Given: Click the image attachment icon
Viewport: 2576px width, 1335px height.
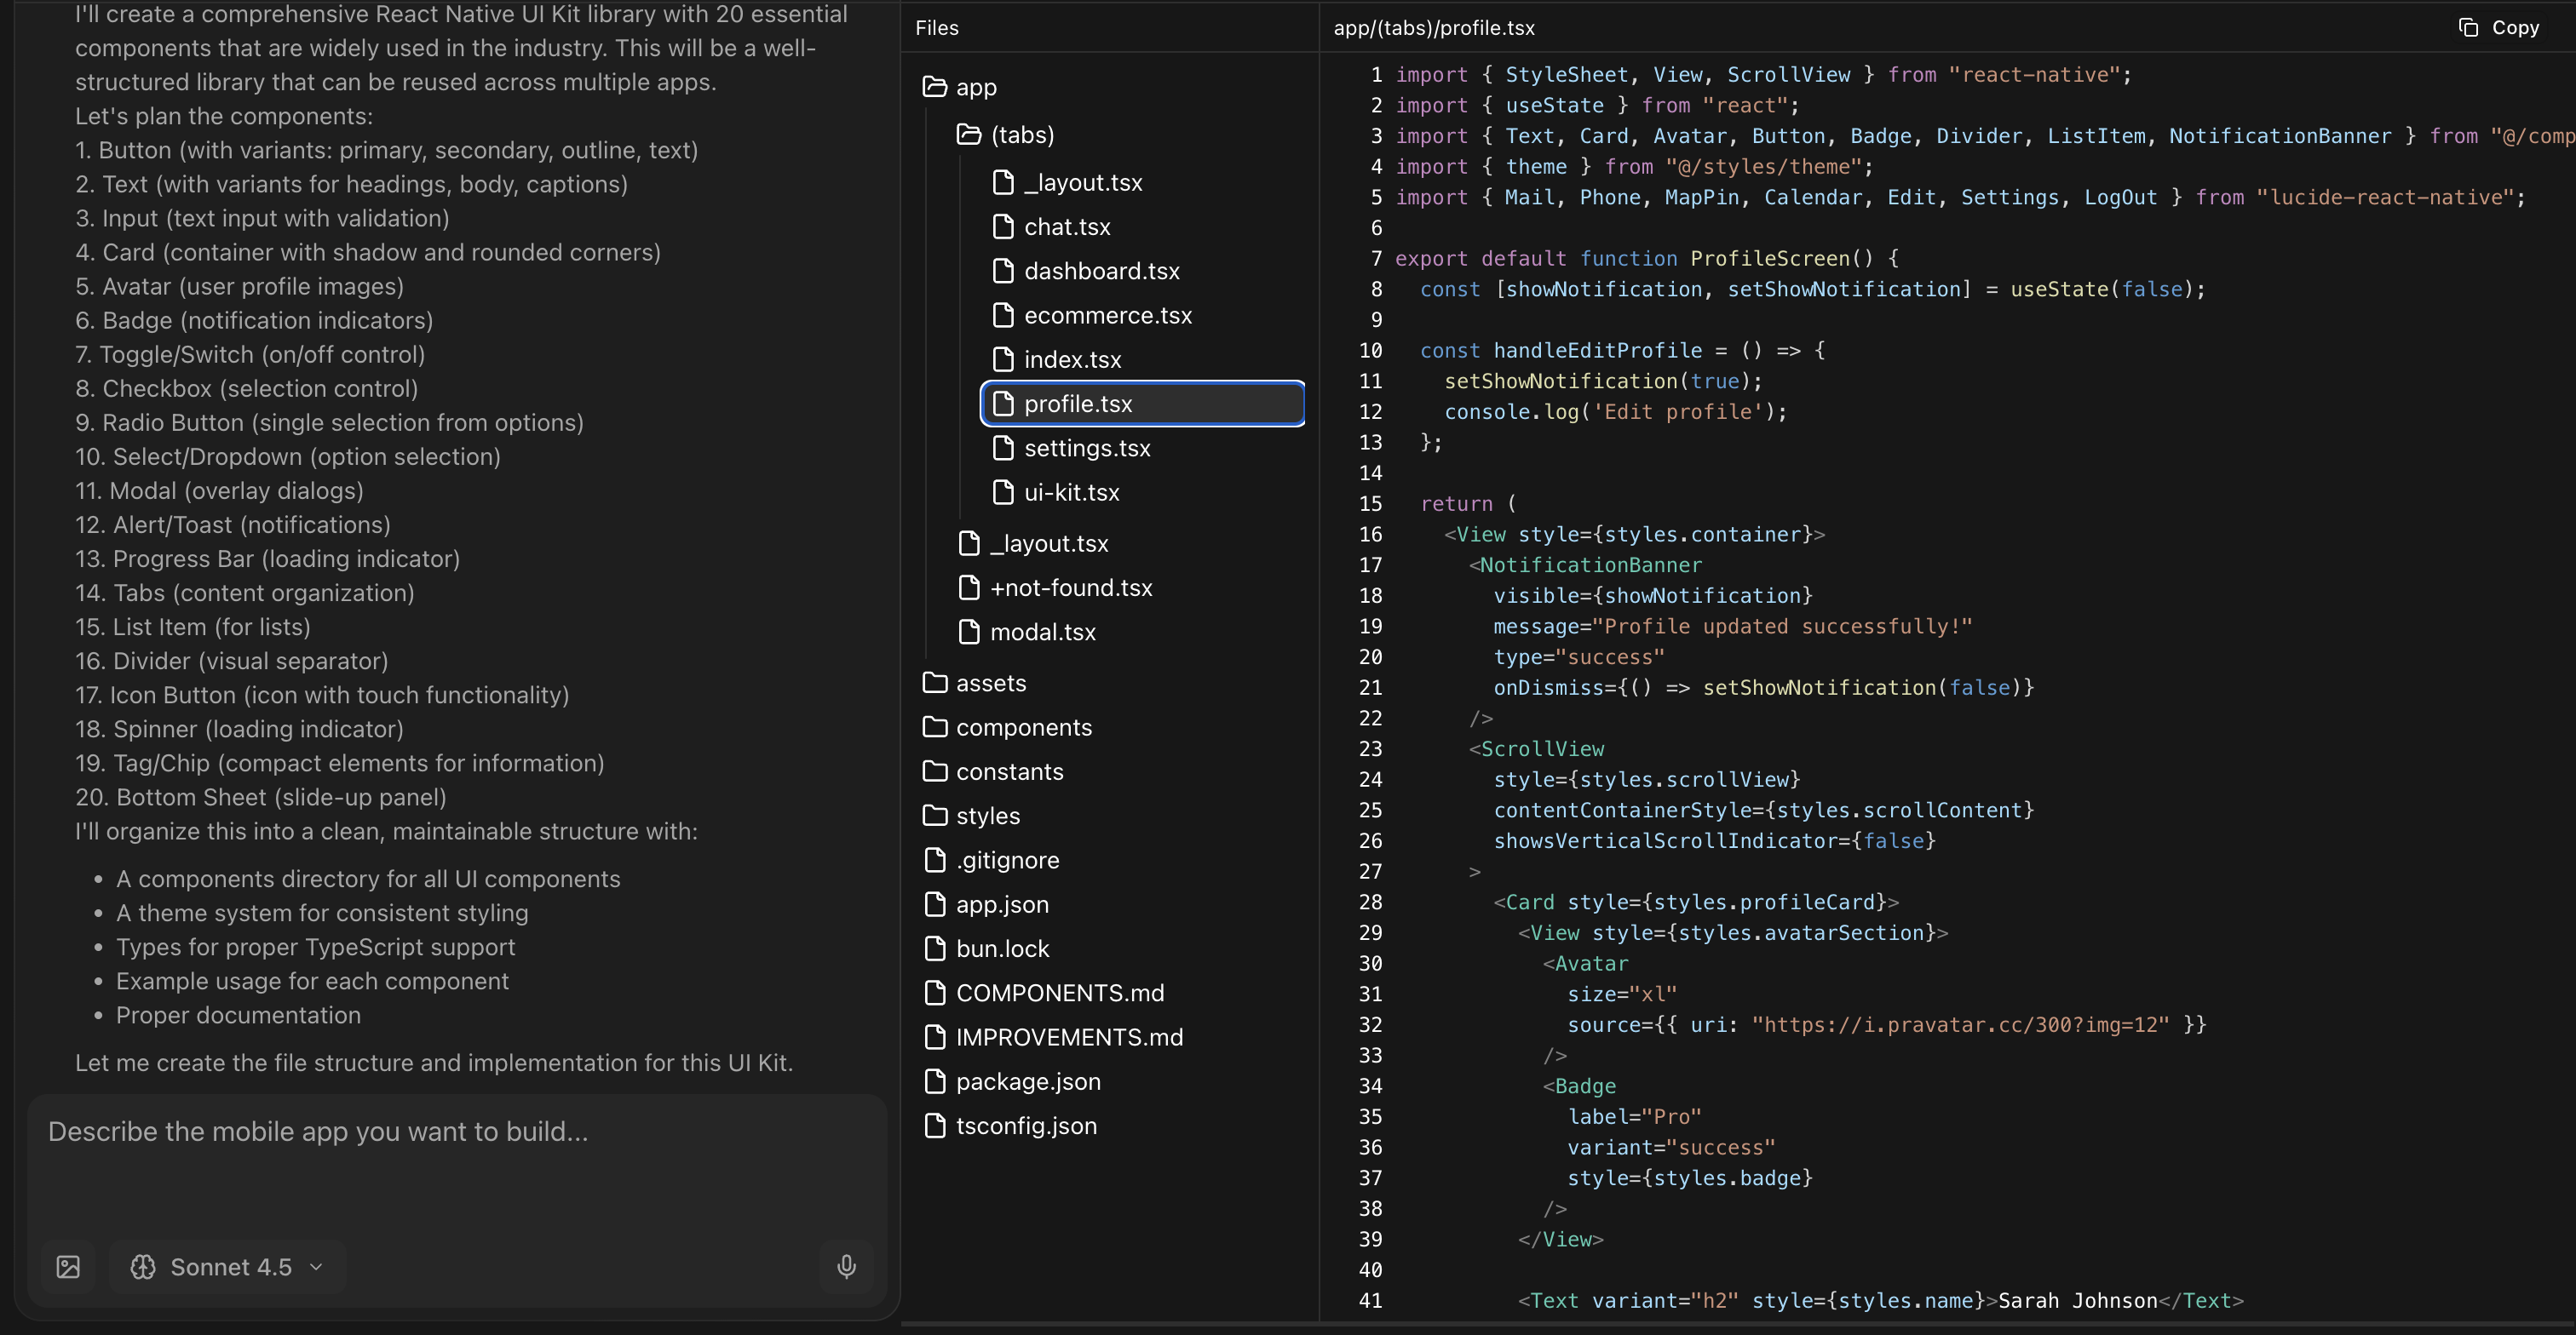Looking at the screenshot, I should pyautogui.click(x=68, y=1267).
